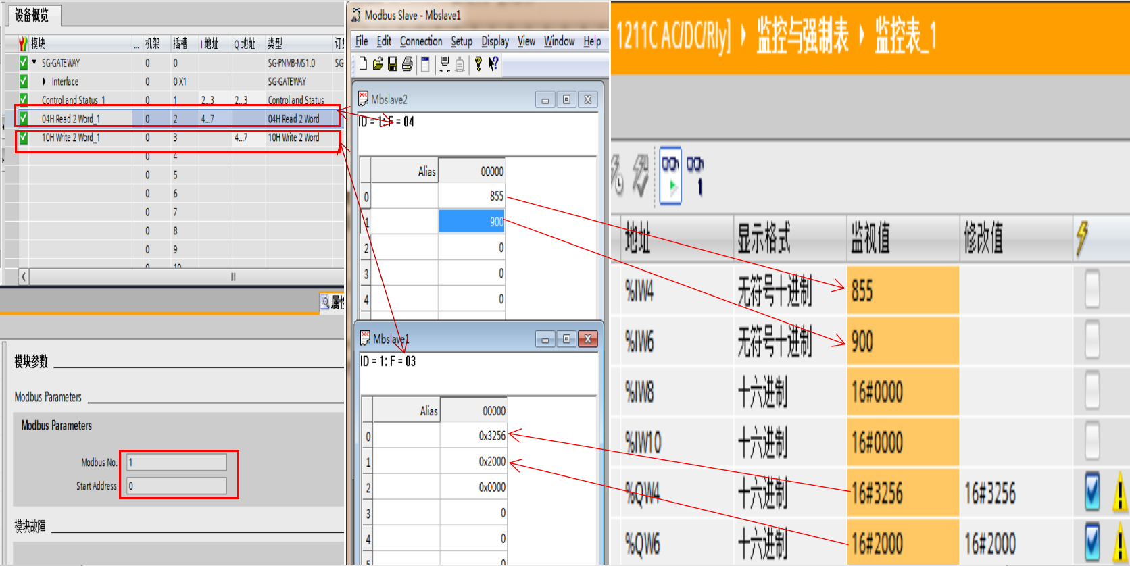
Task: Click the Mbslave1 document icon
Action: click(x=365, y=338)
